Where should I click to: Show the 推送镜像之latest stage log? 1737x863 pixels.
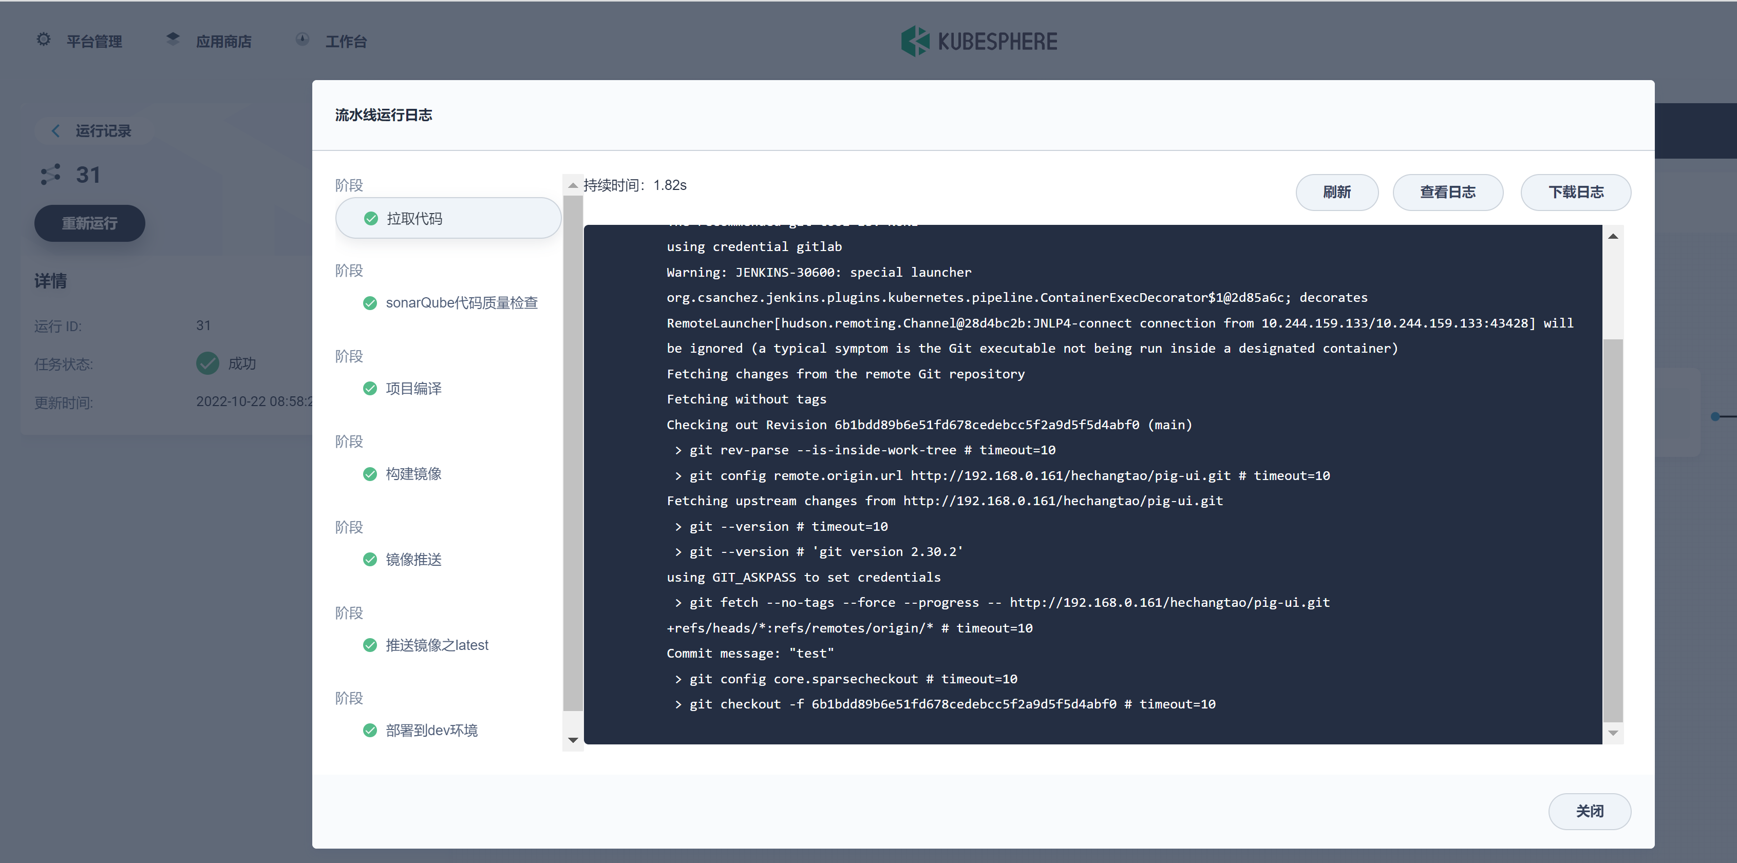(x=436, y=645)
